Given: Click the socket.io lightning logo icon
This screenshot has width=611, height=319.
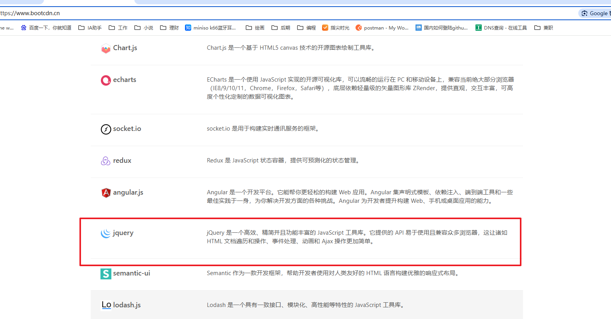Looking at the screenshot, I should pyautogui.click(x=106, y=129).
